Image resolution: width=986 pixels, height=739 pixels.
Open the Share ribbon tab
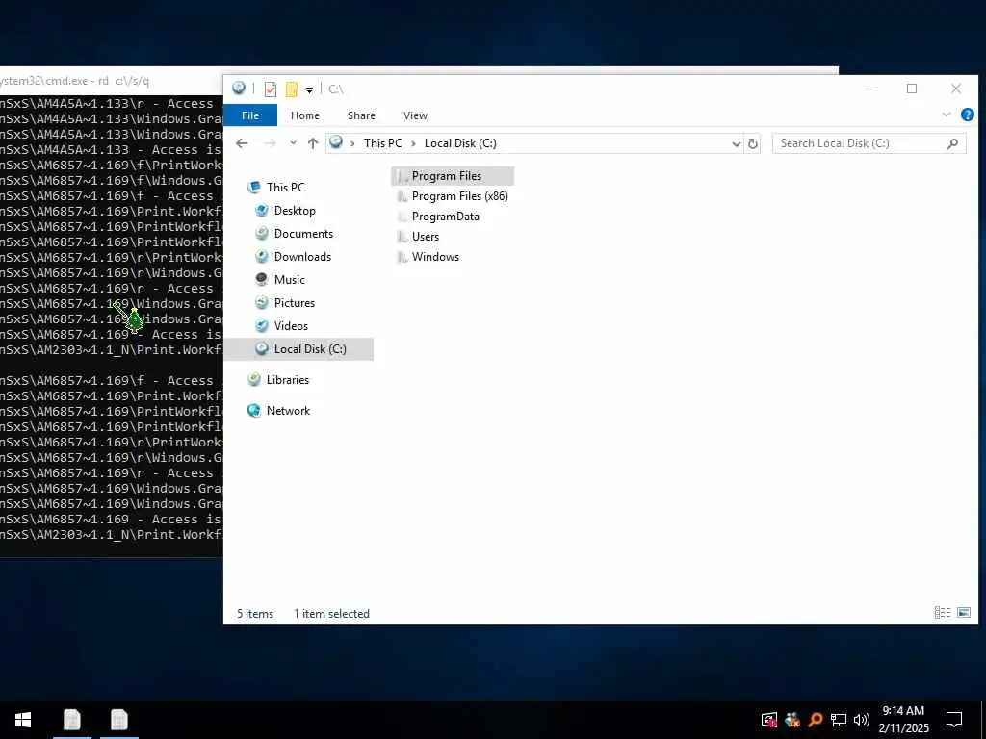pyautogui.click(x=361, y=115)
